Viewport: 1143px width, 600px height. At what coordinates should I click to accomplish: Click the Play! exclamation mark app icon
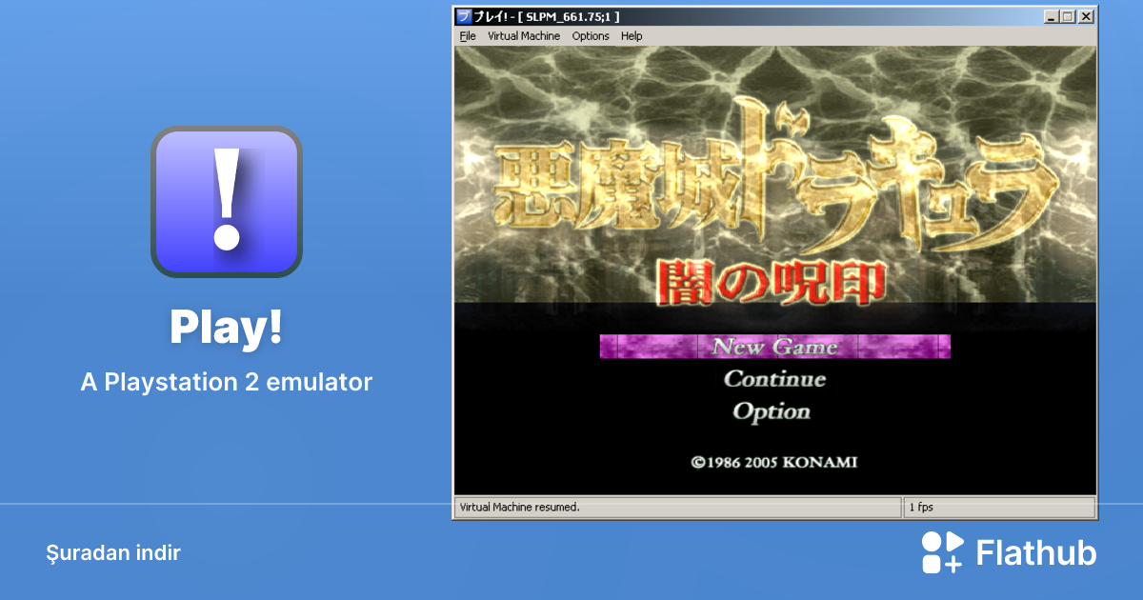point(227,202)
